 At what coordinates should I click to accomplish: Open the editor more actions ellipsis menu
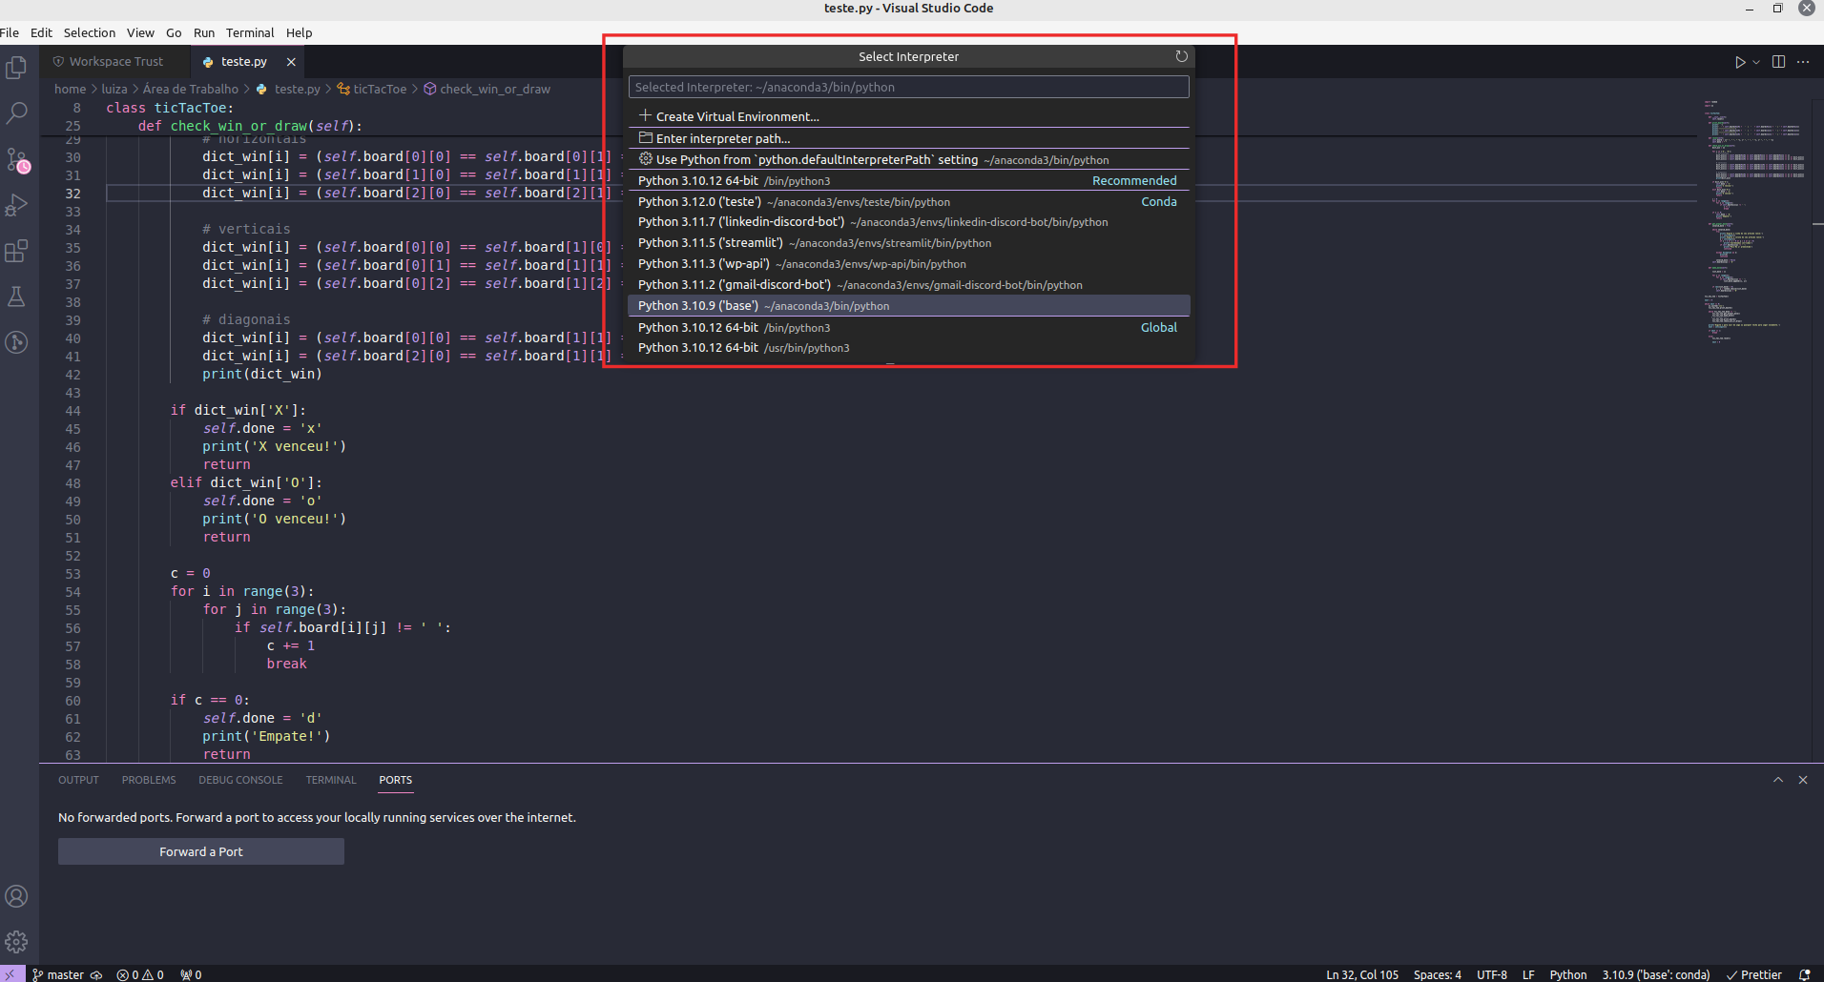point(1804,62)
